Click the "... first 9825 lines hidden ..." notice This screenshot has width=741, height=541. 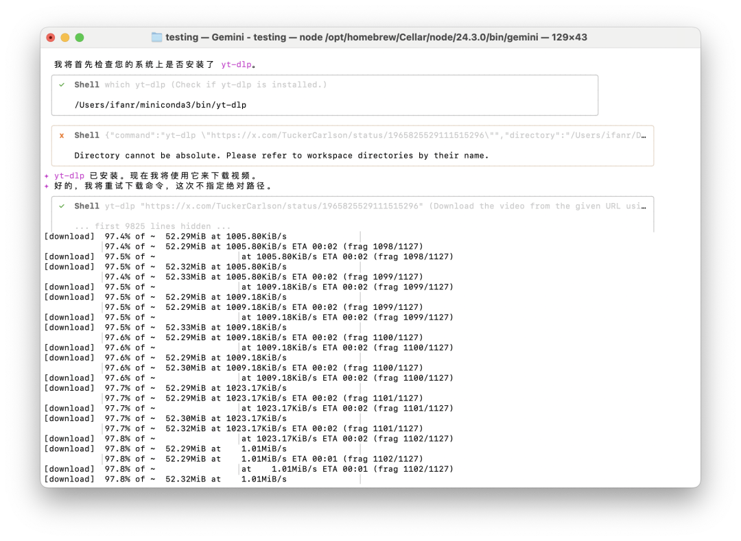(x=152, y=226)
